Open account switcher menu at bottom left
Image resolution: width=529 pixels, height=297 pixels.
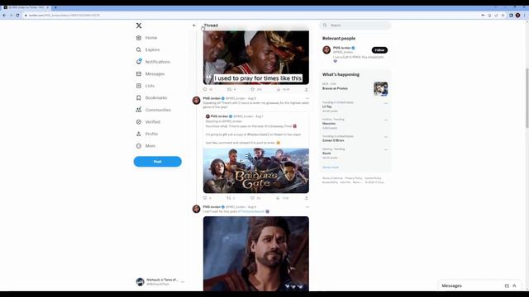pyautogui.click(x=160, y=282)
